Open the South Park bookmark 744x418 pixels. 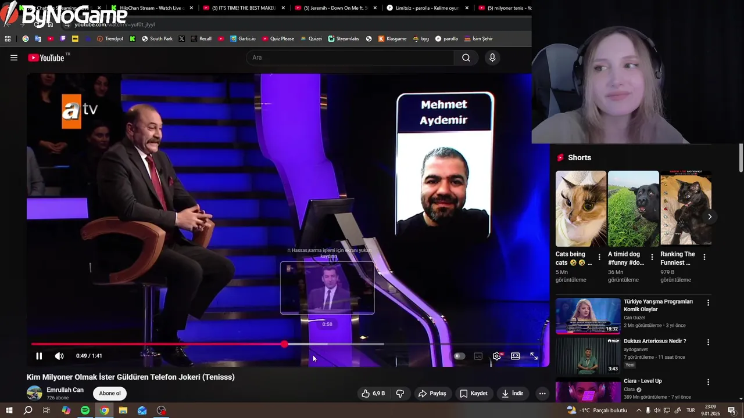(157, 39)
